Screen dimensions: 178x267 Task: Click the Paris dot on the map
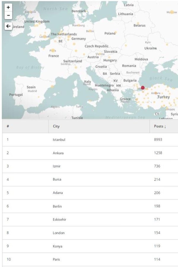pyautogui.click(x=53, y=50)
